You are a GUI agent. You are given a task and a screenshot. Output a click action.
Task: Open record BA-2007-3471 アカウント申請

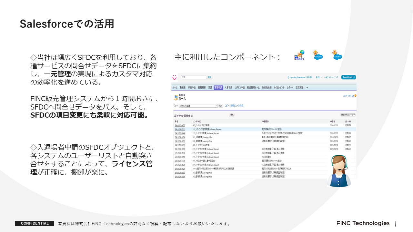pyautogui.click(x=180, y=161)
